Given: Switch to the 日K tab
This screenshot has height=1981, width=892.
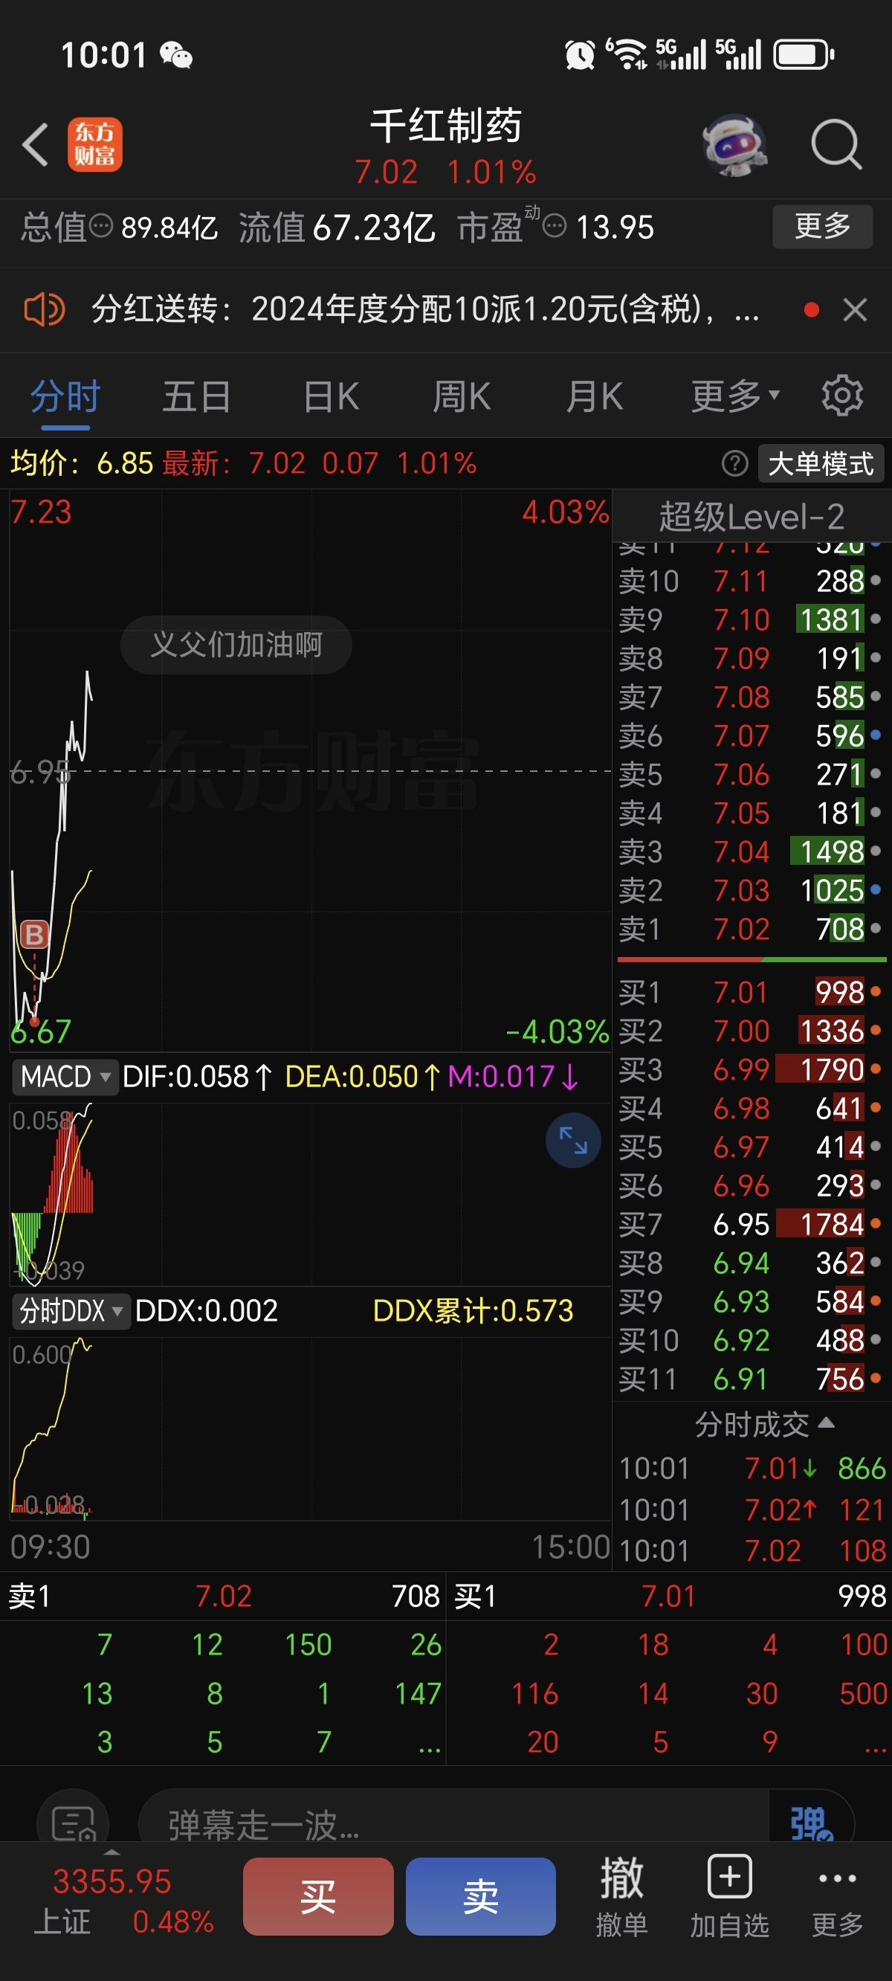Looking at the screenshot, I should (332, 397).
